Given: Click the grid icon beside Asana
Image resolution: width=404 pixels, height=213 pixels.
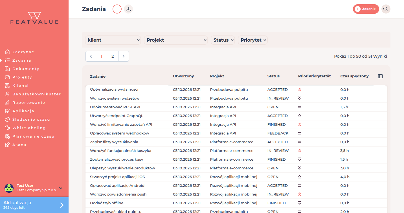Looking at the screenshot, I should (7, 145).
